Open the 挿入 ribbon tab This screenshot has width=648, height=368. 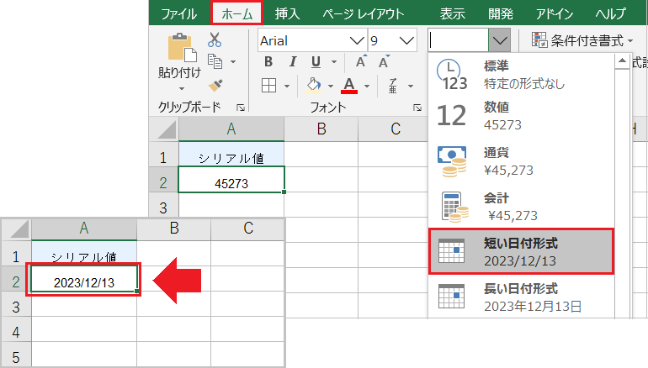[x=287, y=13]
